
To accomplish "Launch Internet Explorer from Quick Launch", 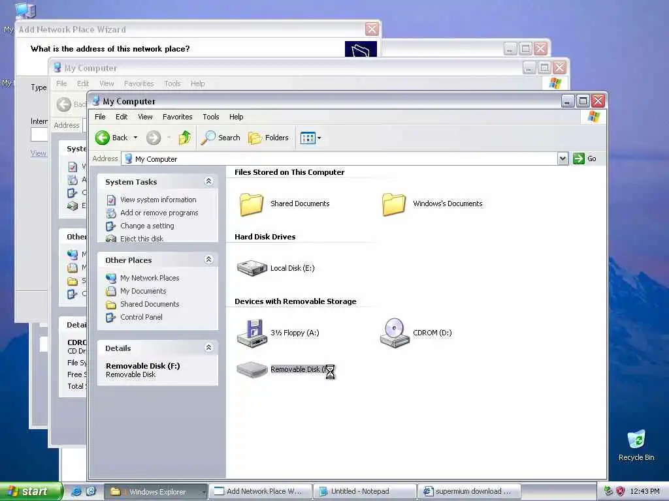I will 76,491.
